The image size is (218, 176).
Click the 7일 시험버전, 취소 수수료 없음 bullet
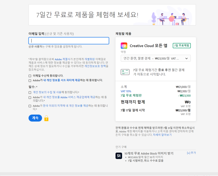click(146, 161)
